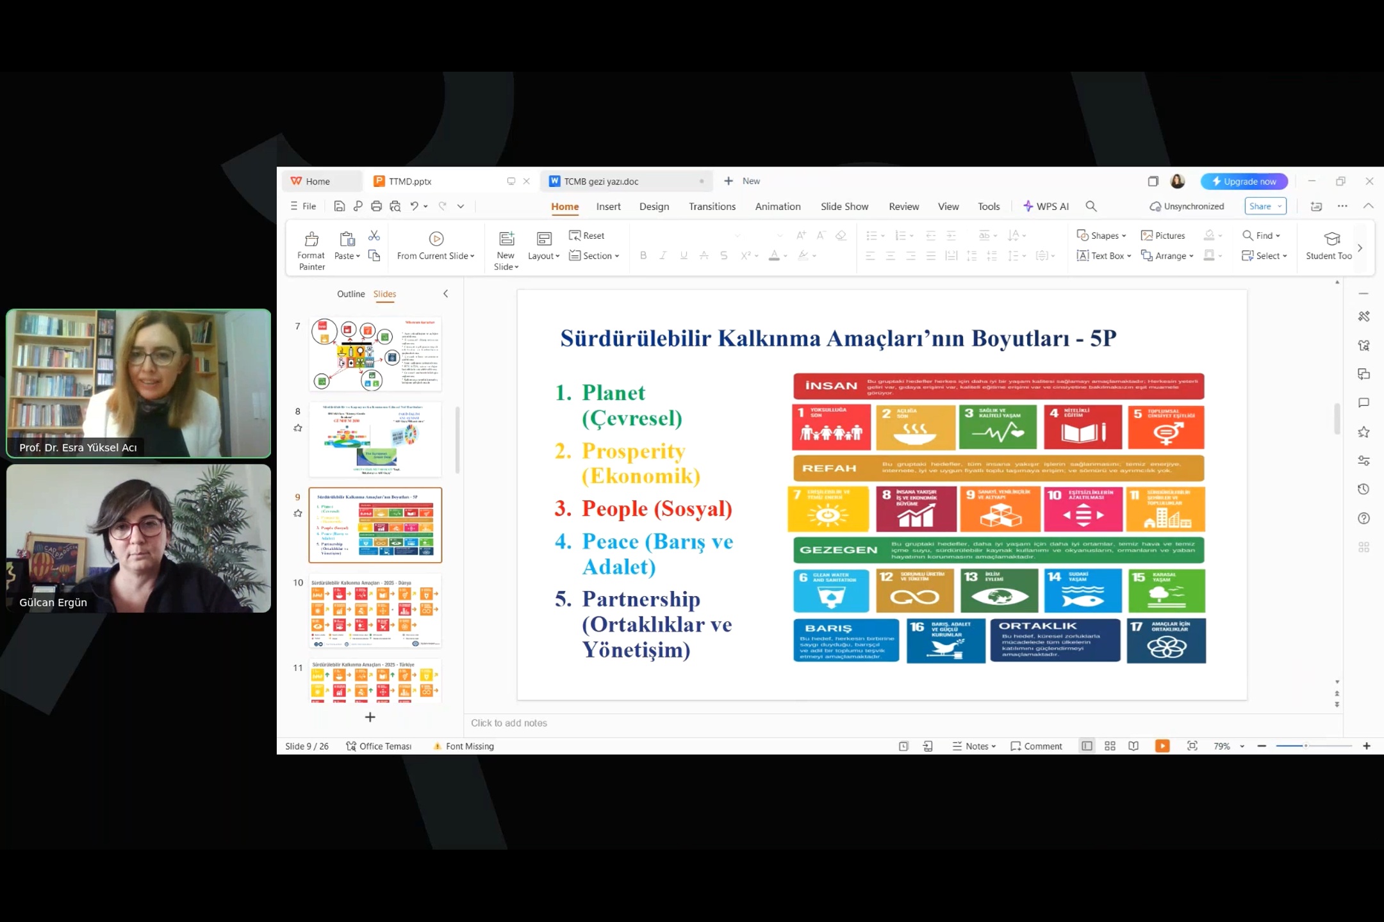1384x922 pixels.
Task: Select slide 10 thumbnail
Action: click(375, 610)
